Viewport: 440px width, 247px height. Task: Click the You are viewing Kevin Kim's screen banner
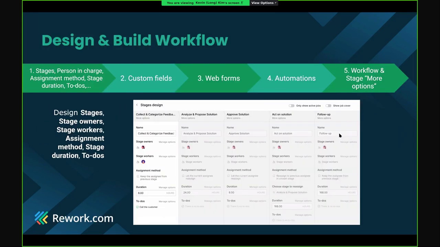pyautogui.click(x=205, y=3)
